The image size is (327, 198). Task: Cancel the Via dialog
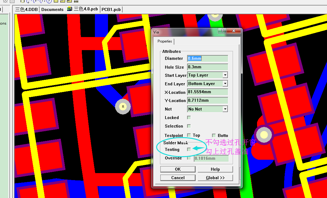pyautogui.click(x=178, y=178)
